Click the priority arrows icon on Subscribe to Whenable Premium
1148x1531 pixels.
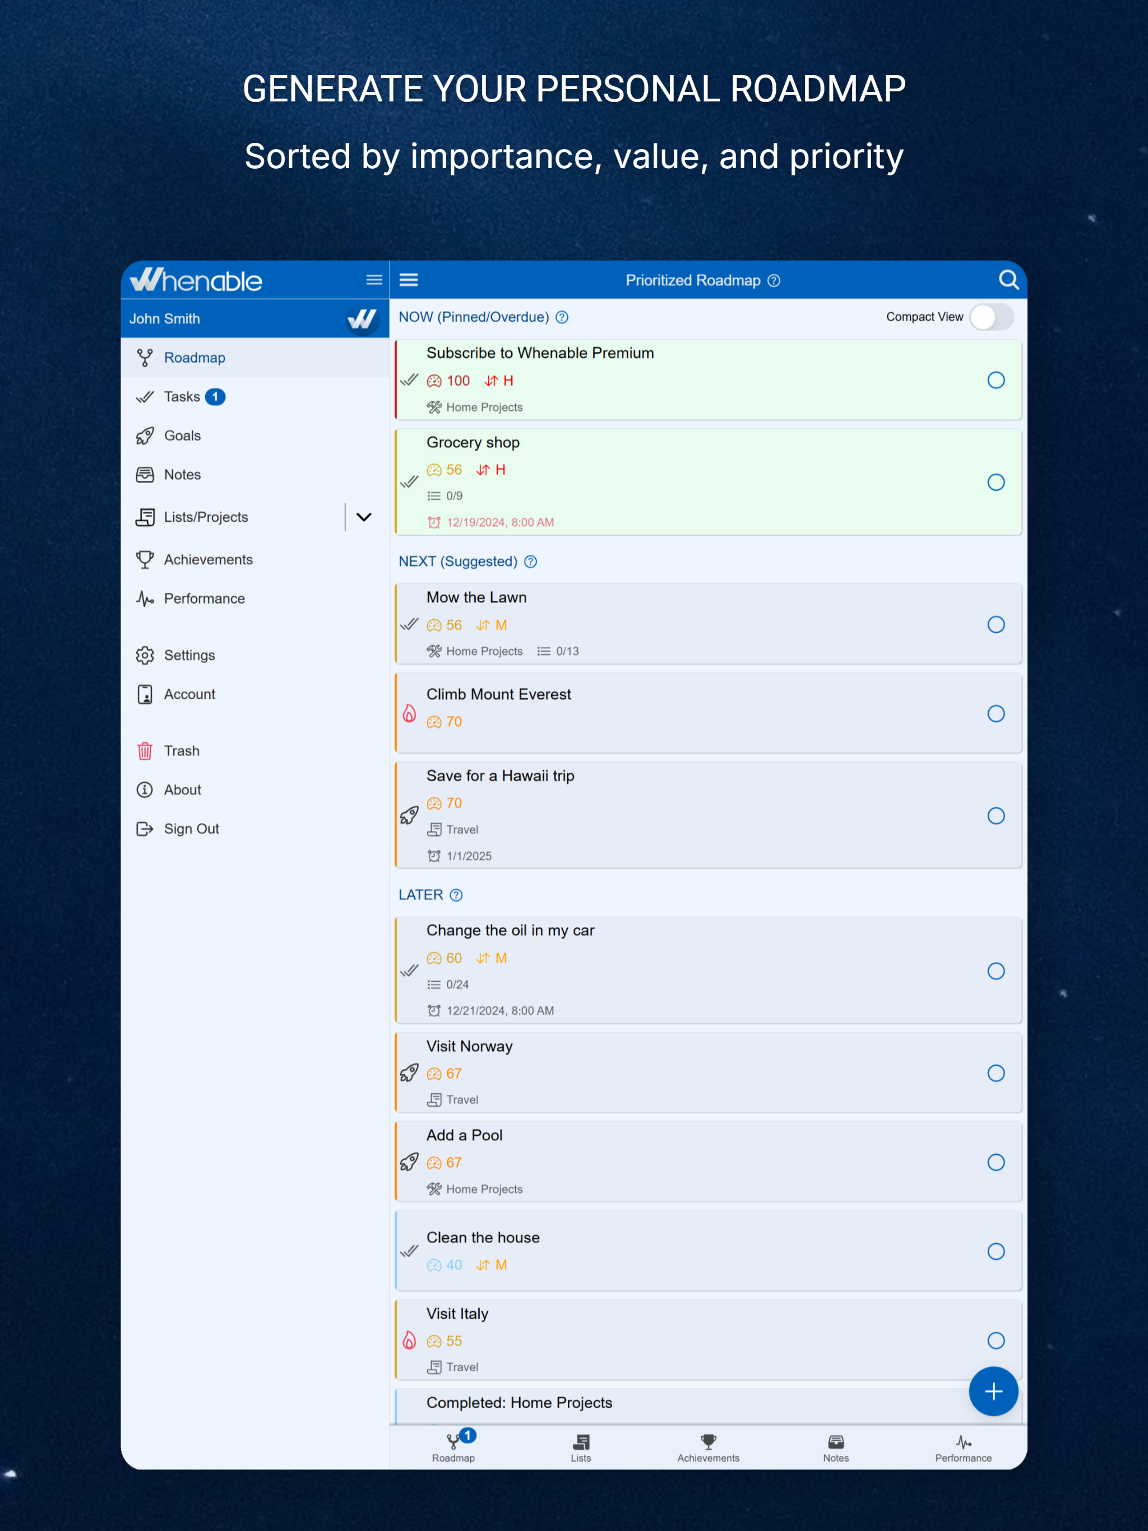tap(491, 381)
